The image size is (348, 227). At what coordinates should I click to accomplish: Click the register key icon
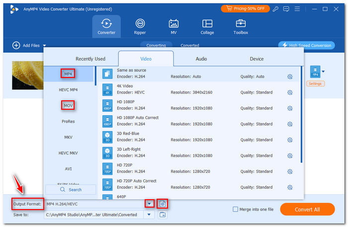(x=275, y=9)
